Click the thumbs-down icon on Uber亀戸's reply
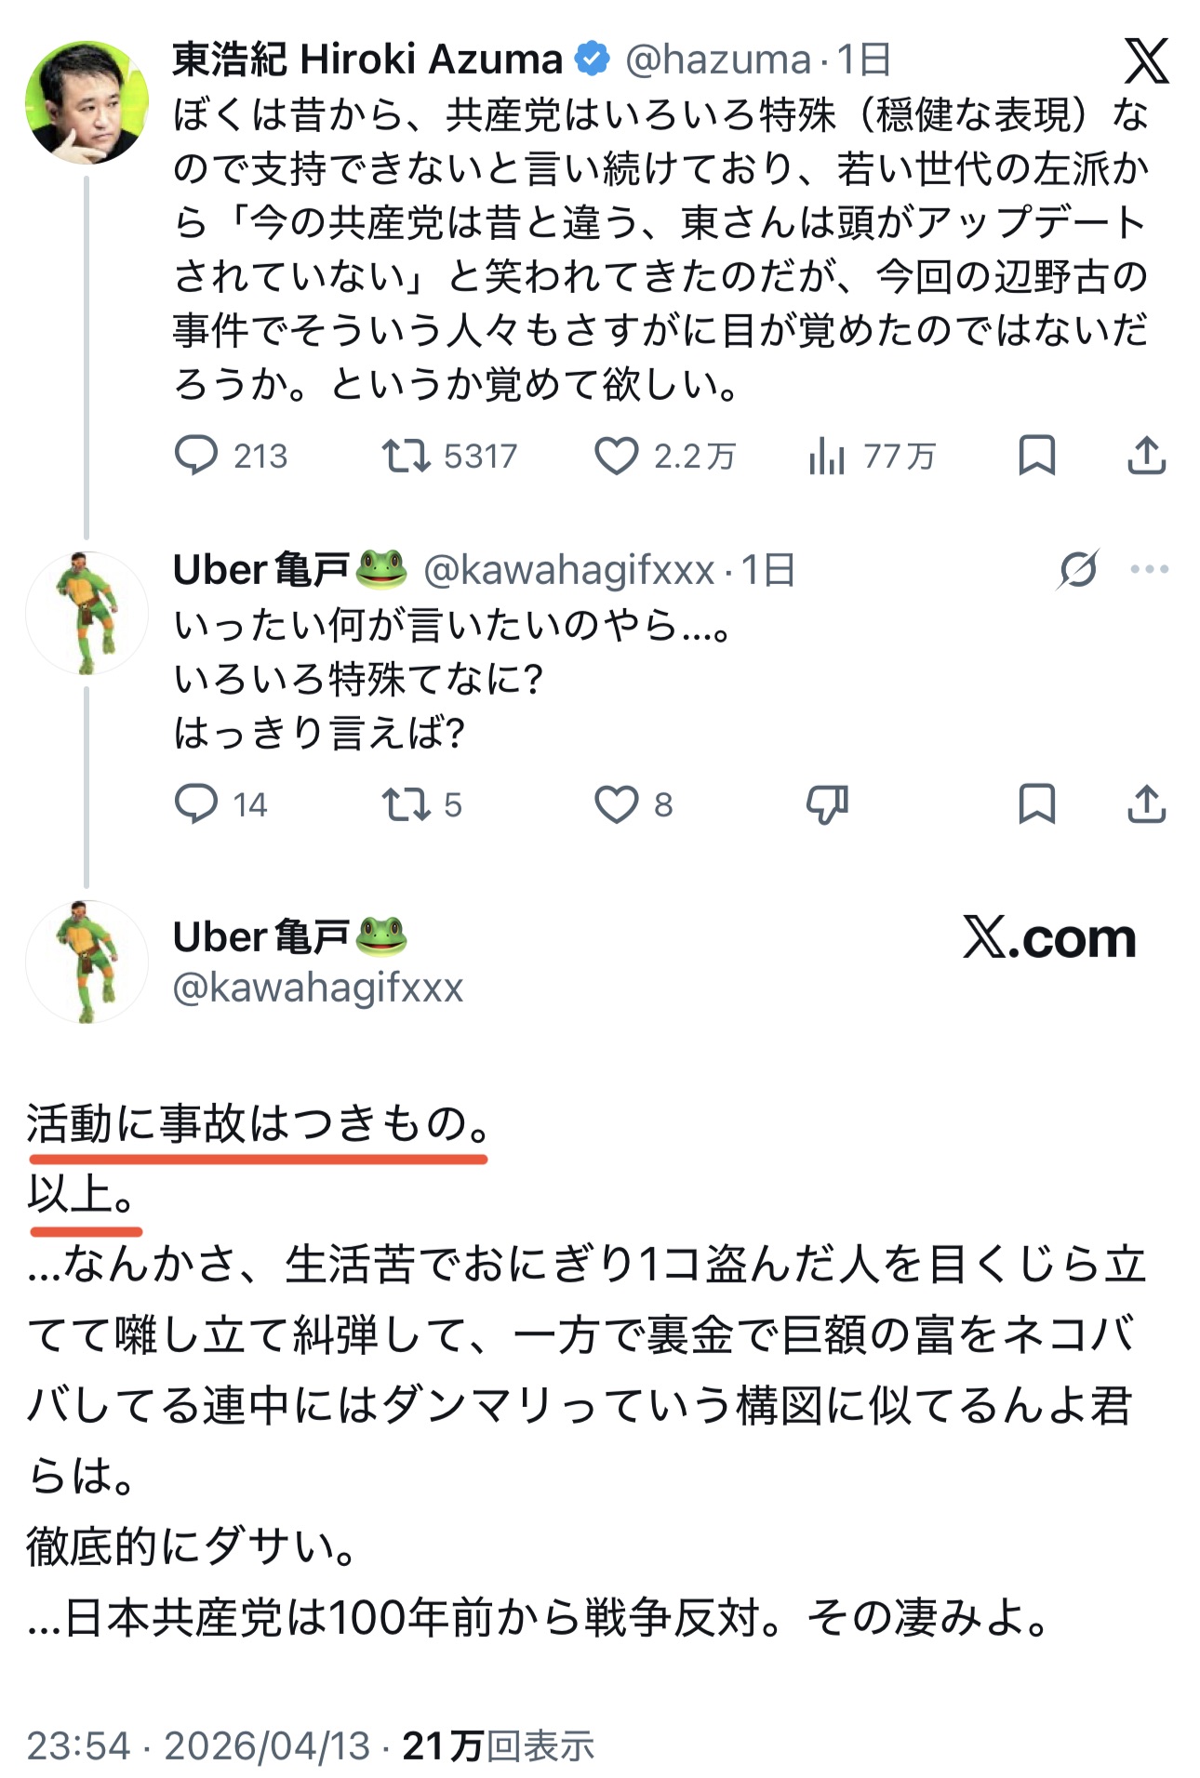 (x=827, y=804)
